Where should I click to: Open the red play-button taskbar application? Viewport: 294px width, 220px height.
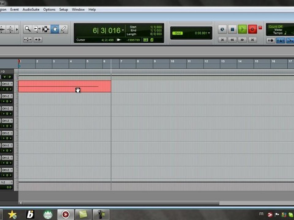66,215
